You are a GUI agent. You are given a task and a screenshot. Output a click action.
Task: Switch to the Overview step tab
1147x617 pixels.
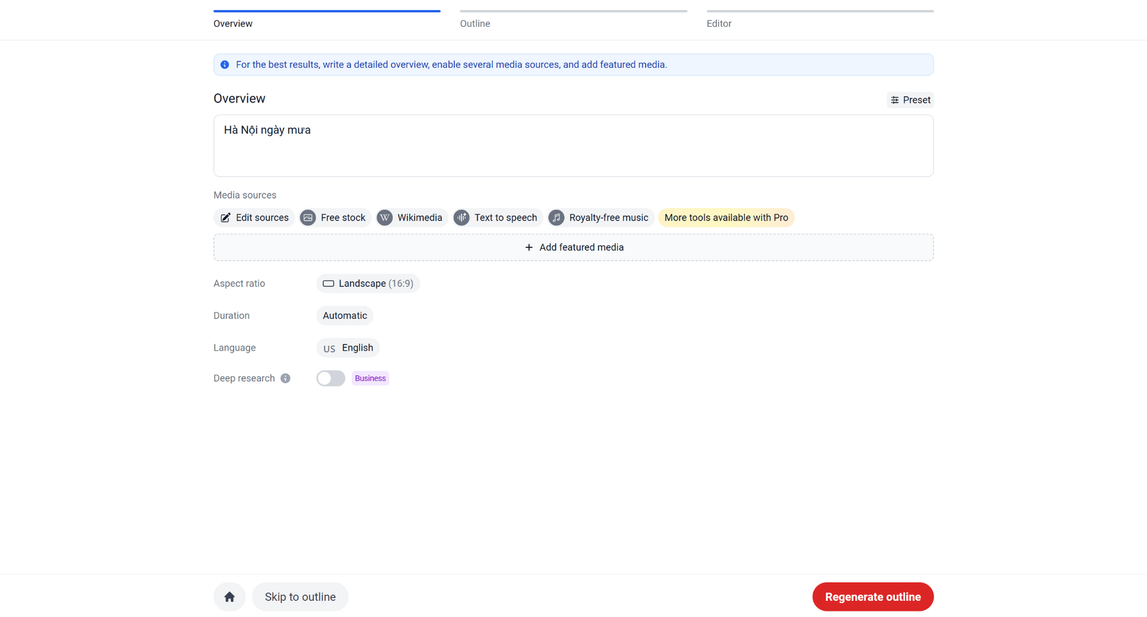327,20
